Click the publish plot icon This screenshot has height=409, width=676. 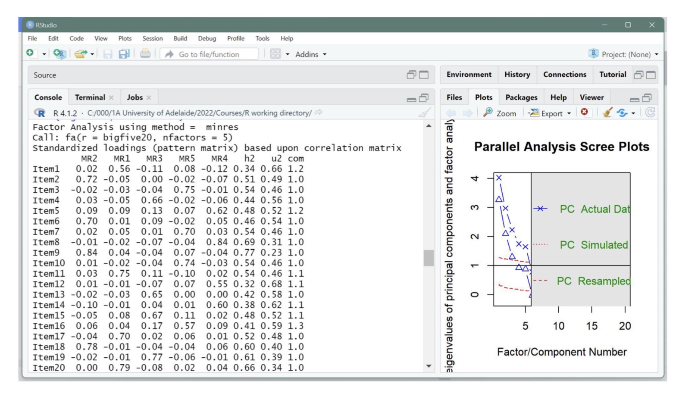pos(622,113)
